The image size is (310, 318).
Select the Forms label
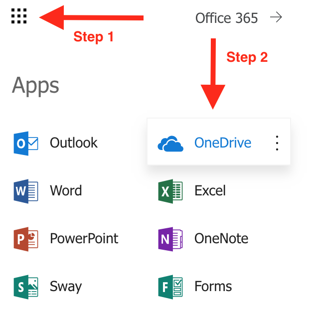(213, 286)
